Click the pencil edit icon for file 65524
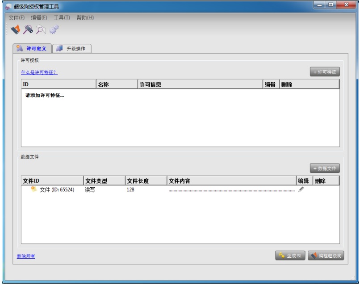 301,190
